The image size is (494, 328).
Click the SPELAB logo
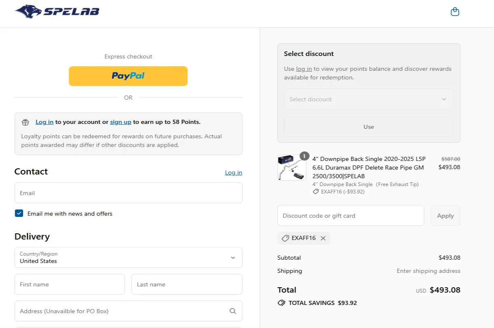56,11
